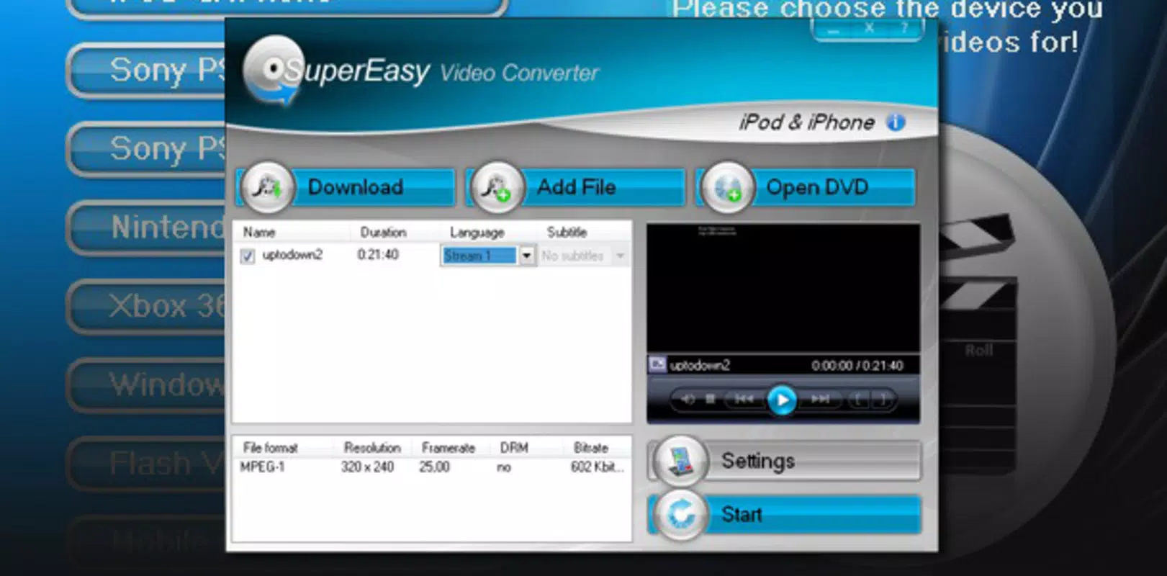Click the Bitrate column header
The image size is (1167, 576).
[x=590, y=447]
